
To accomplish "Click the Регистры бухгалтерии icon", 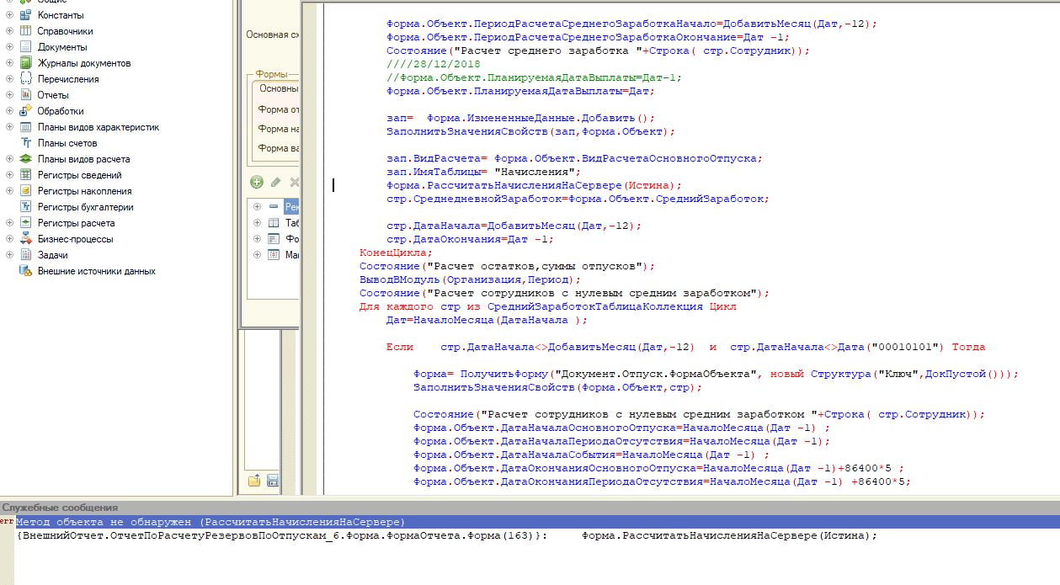I will 25,207.
